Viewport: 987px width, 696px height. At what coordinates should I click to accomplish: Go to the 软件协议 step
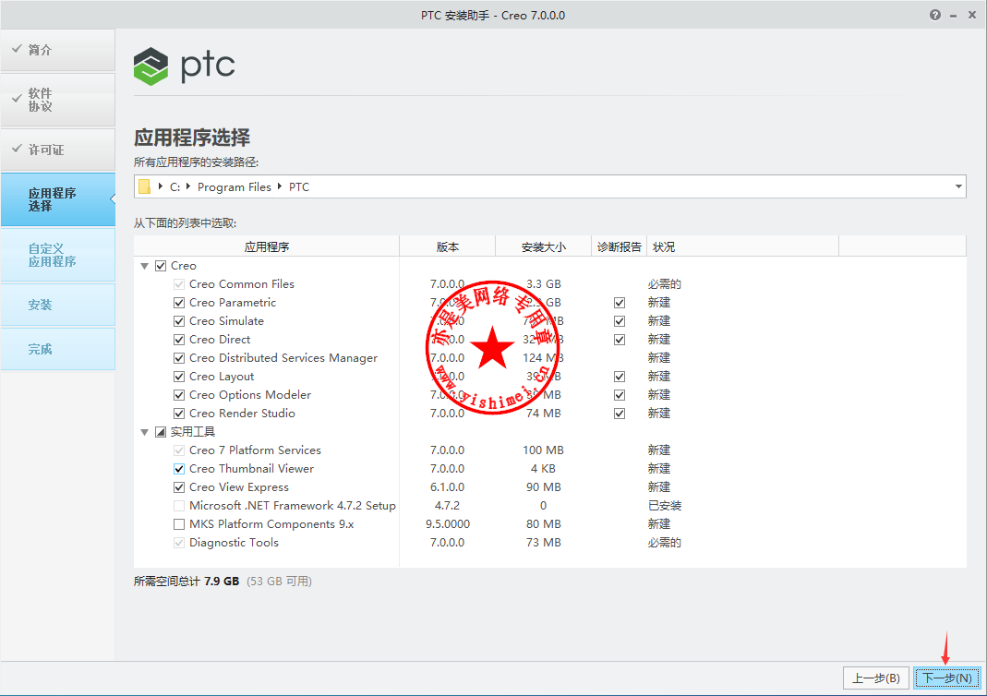coord(58,100)
